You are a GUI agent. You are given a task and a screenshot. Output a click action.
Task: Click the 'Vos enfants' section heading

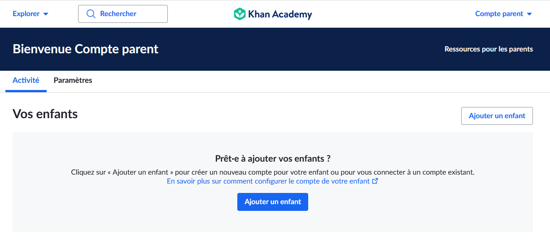45,114
